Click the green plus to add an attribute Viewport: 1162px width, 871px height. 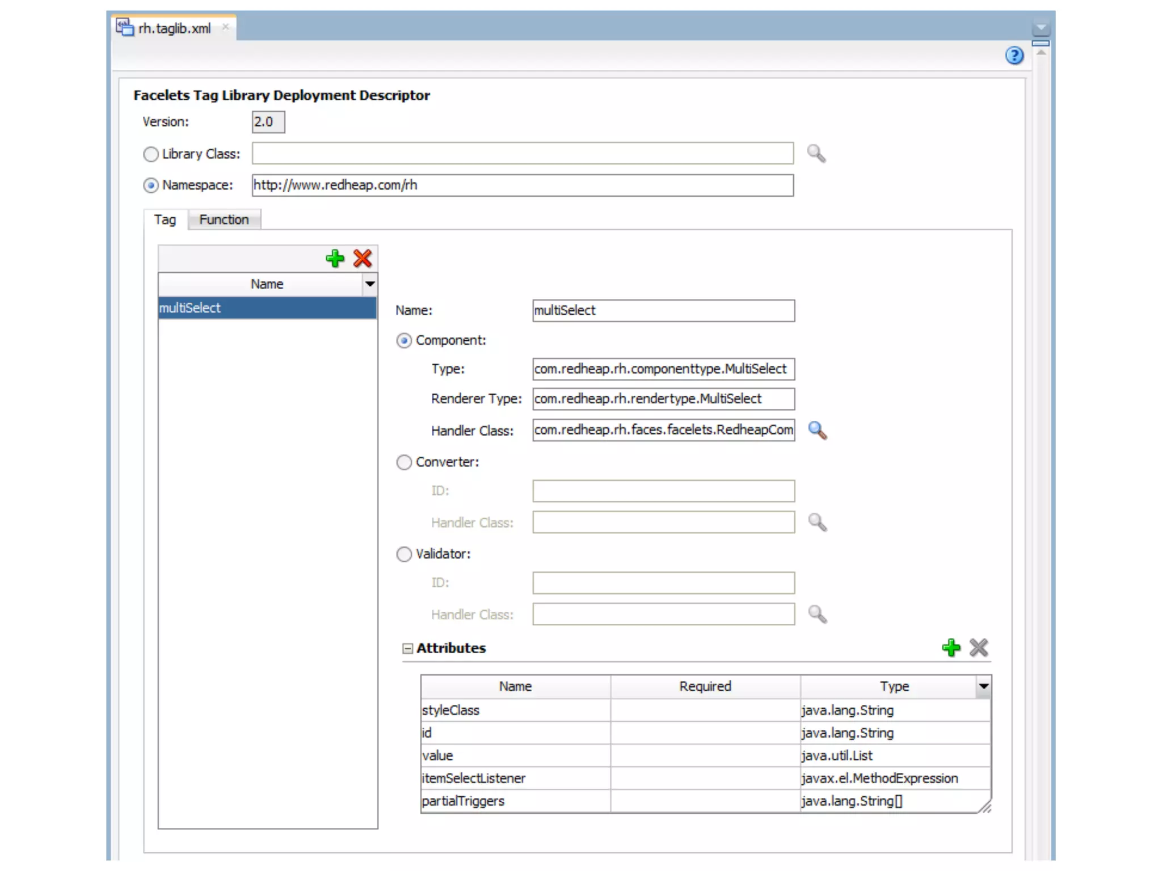click(951, 648)
